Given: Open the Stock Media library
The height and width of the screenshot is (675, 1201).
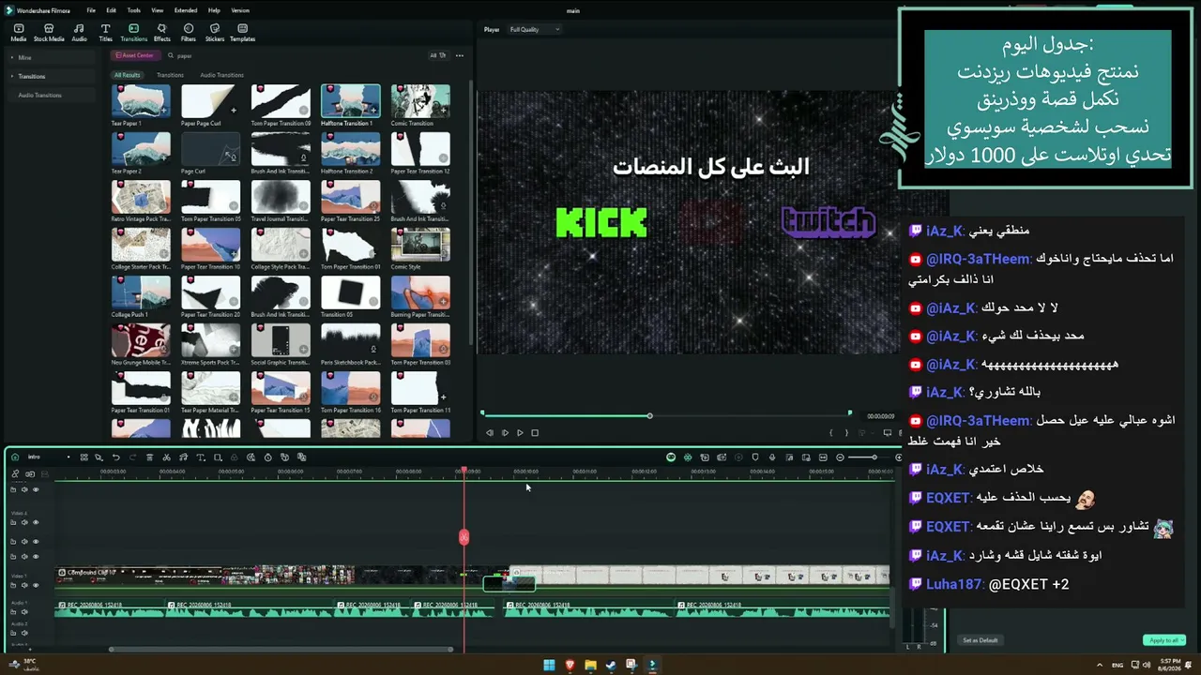Looking at the screenshot, I should (x=49, y=33).
